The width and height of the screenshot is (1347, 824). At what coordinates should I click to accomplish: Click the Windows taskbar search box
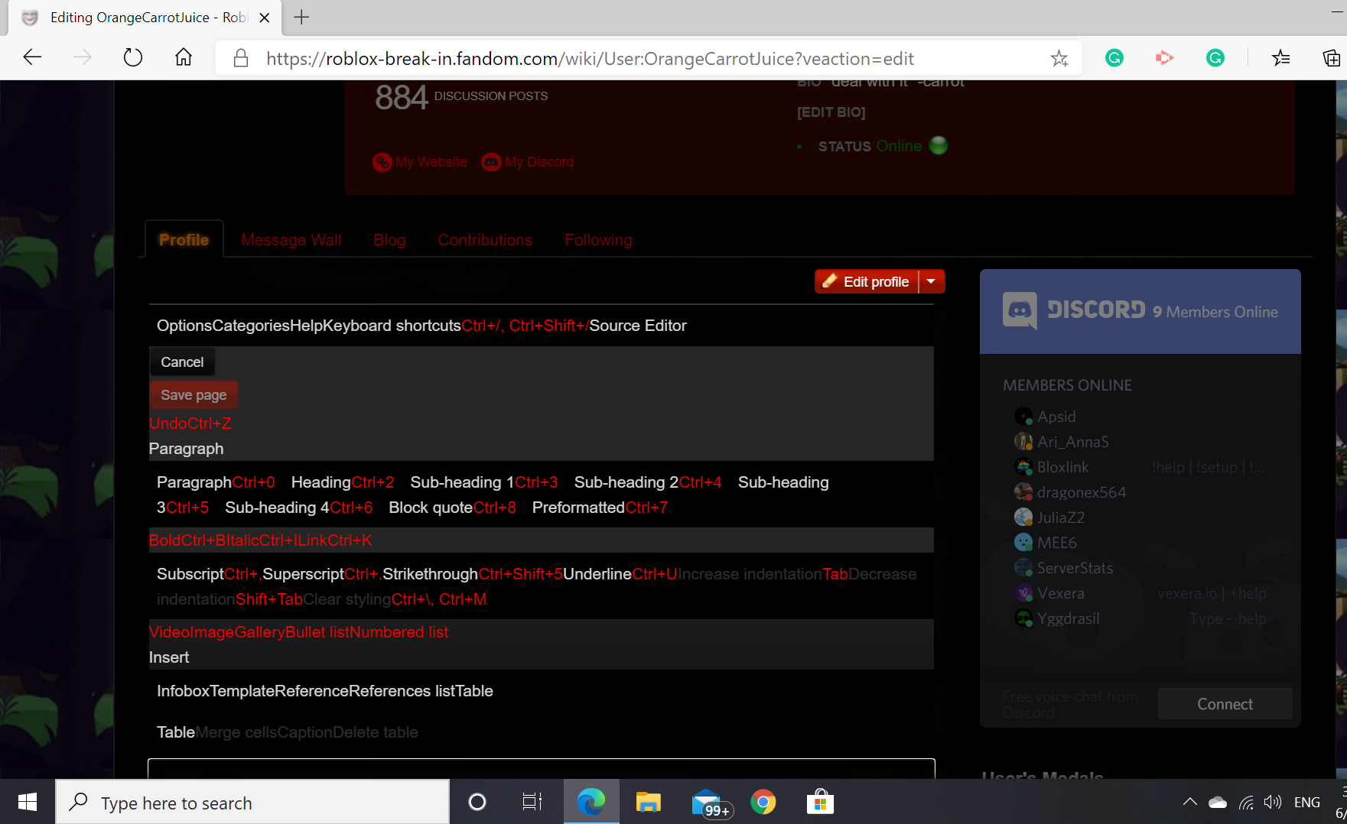pos(252,803)
